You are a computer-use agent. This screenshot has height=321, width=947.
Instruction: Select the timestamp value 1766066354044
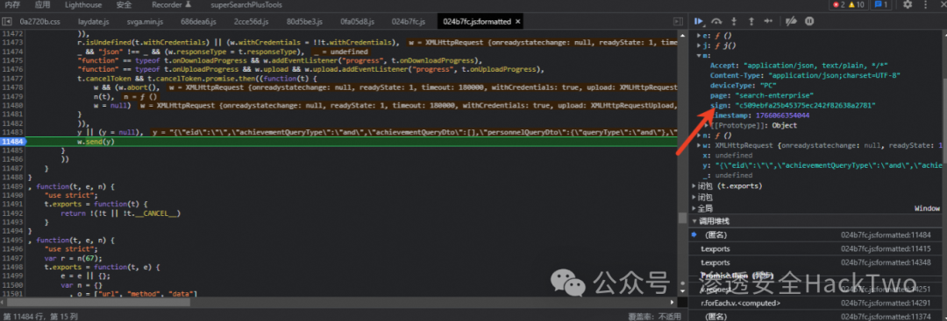(783, 115)
